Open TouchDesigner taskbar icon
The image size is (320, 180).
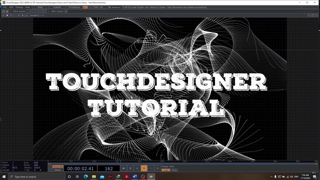151,177
